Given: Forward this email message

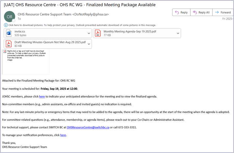Looking at the screenshot, I should tap(223, 12).
